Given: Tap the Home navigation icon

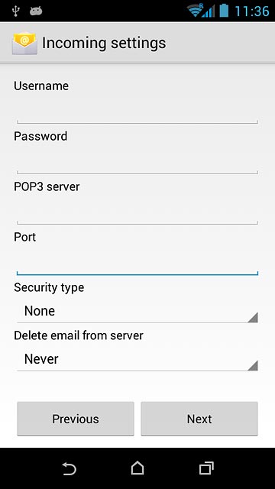Looking at the screenshot, I should pyautogui.click(x=137, y=468).
